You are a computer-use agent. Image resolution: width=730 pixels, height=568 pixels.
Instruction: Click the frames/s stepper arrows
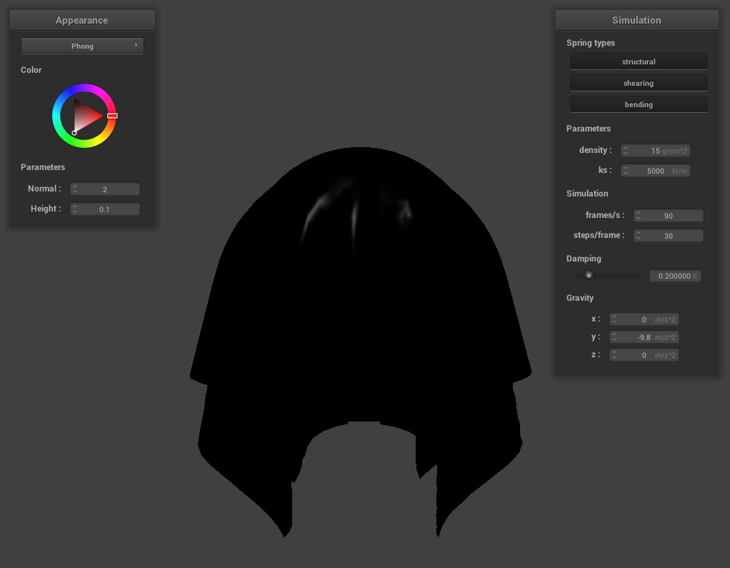pos(639,216)
